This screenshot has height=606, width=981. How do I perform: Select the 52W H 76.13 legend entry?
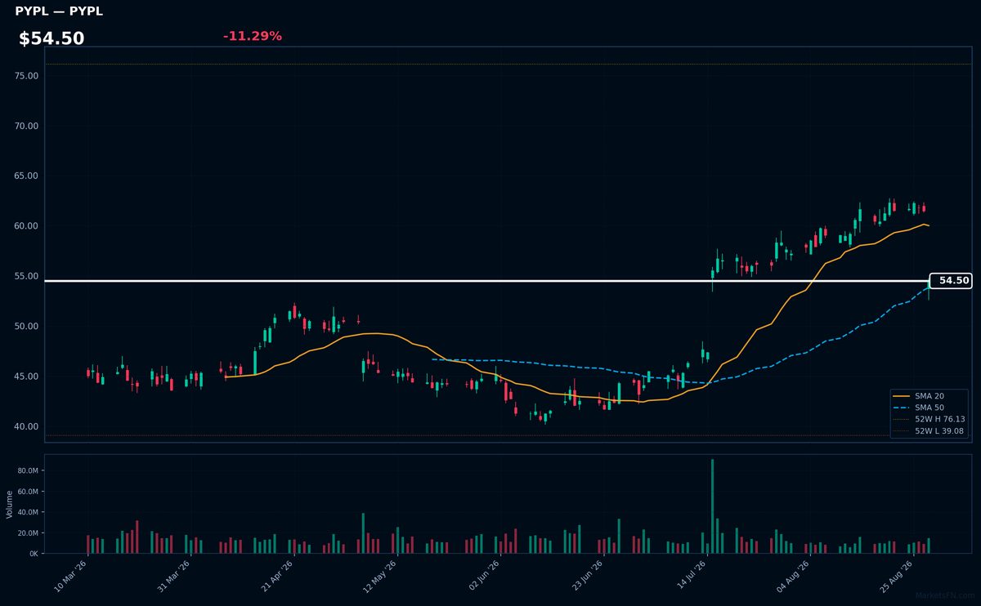tap(929, 419)
